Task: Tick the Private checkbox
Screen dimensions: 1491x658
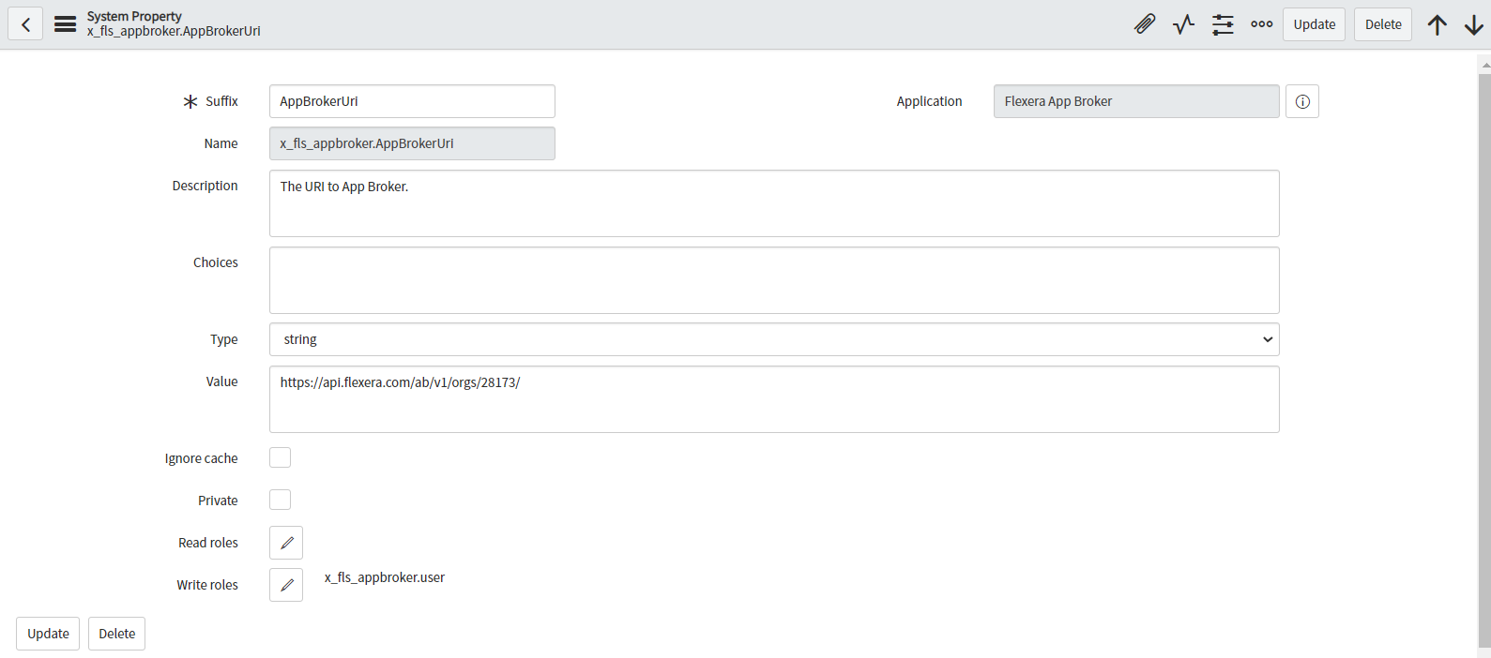Action: pyautogui.click(x=280, y=500)
